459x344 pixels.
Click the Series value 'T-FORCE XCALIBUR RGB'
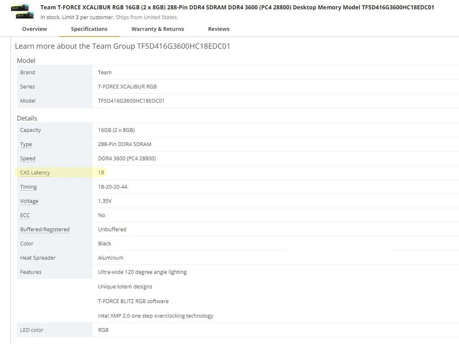127,86
